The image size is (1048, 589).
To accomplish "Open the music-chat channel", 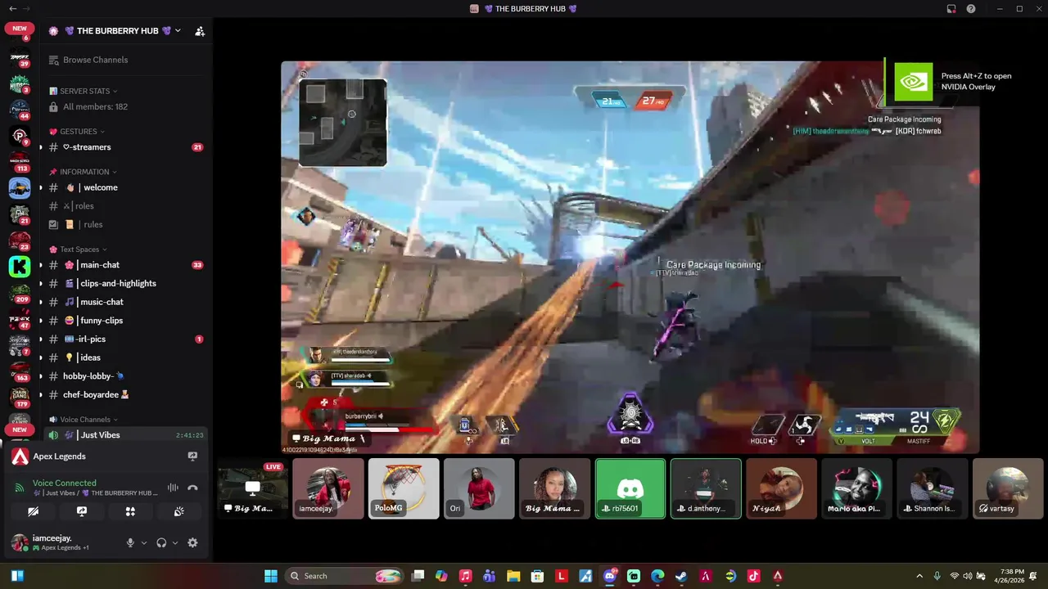I will coord(125,302).
